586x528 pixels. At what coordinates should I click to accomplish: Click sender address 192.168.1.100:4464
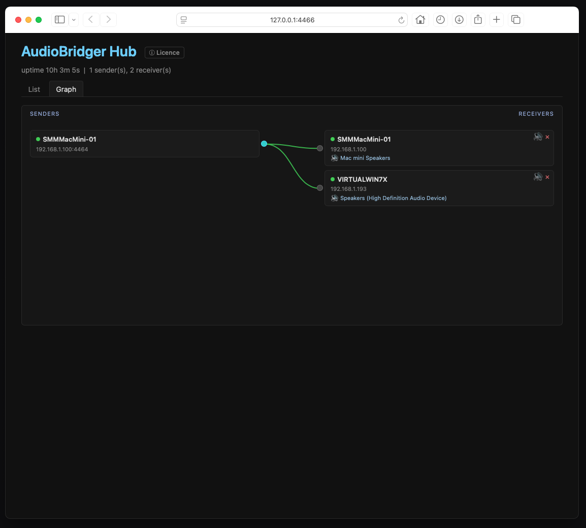click(x=62, y=149)
